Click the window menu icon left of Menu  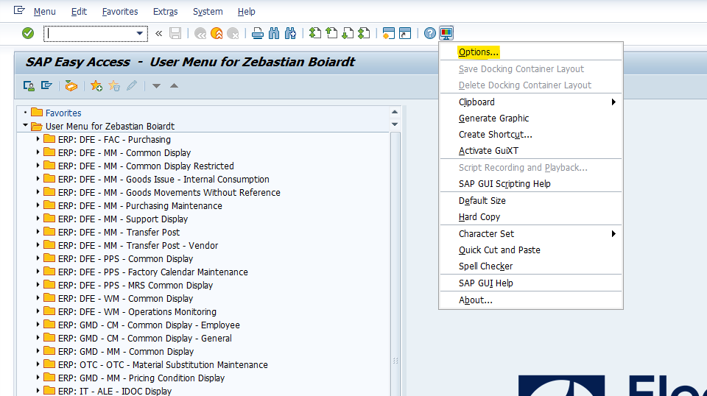pyautogui.click(x=19, y=10)
